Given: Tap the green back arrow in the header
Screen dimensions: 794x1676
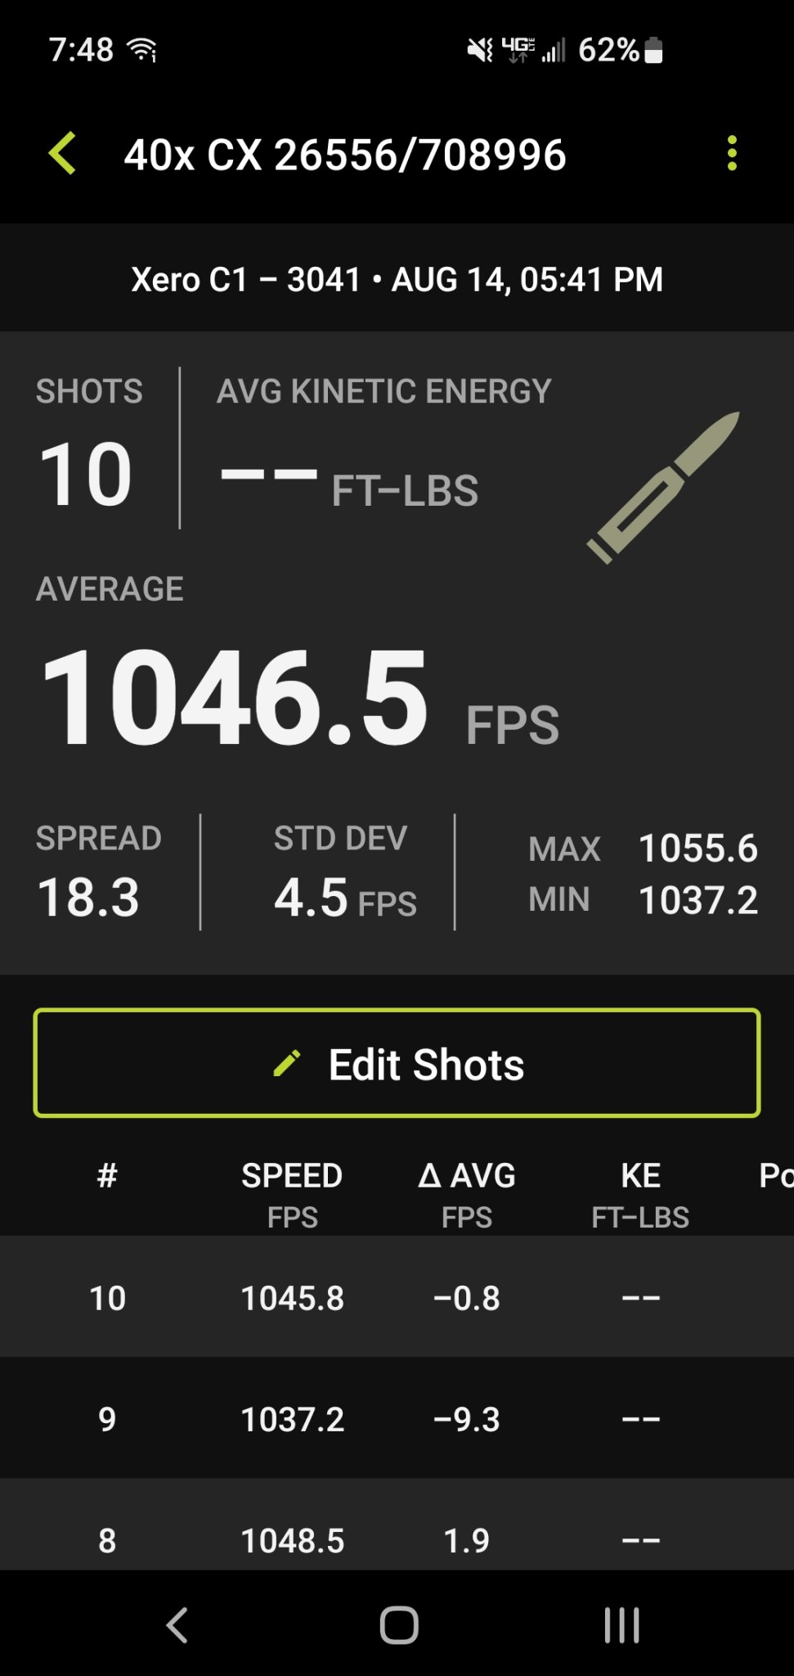Looking at the screenshot, I should pos(63,154).
